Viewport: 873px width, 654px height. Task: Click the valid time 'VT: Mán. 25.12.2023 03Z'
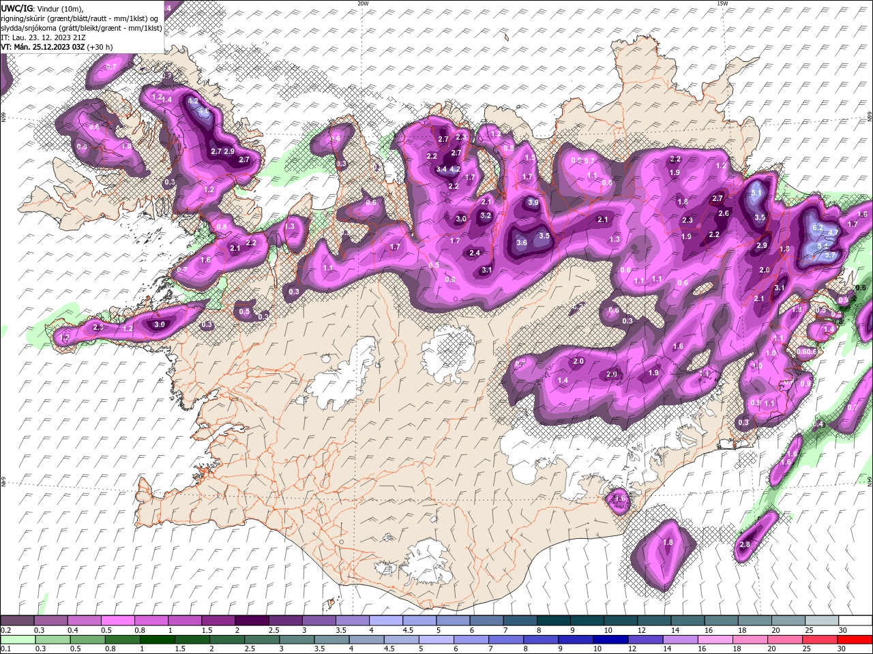44,47
